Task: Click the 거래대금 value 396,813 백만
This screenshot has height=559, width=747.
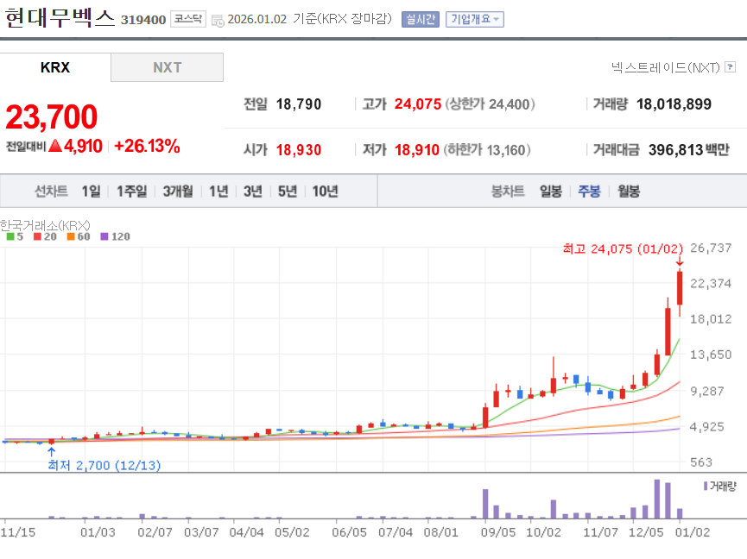Action: pyautogui.click(x=689, y=150)
